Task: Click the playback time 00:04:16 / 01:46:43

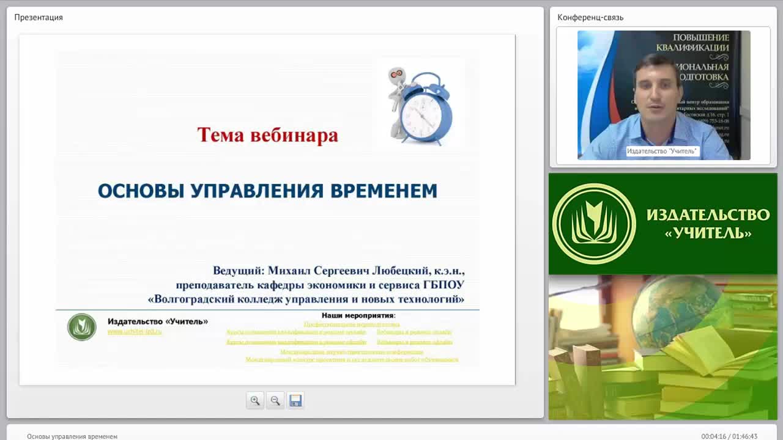Action: 729,436
